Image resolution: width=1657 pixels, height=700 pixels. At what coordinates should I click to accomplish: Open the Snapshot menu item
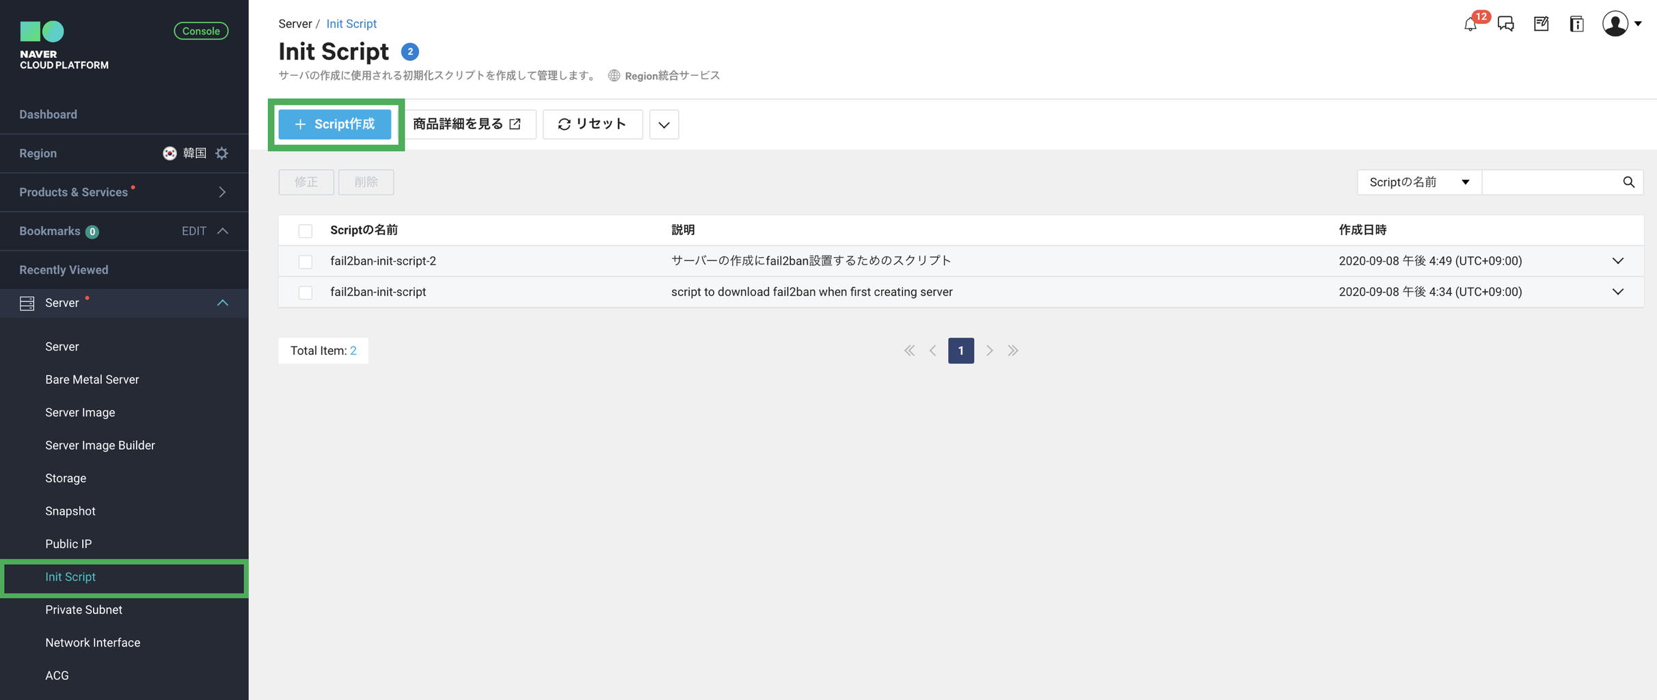(70, 511)
